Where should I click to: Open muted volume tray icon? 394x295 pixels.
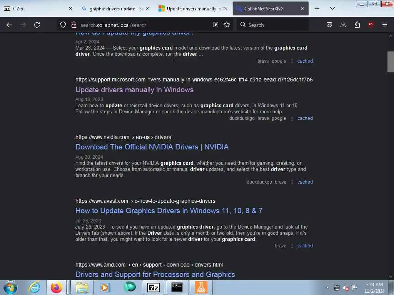(346, 288)
